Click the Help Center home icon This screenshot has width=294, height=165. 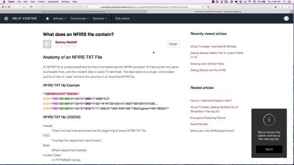(x=47, y=18)
